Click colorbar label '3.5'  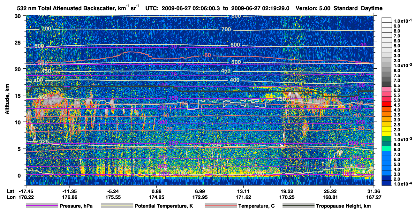pos(396,115)
